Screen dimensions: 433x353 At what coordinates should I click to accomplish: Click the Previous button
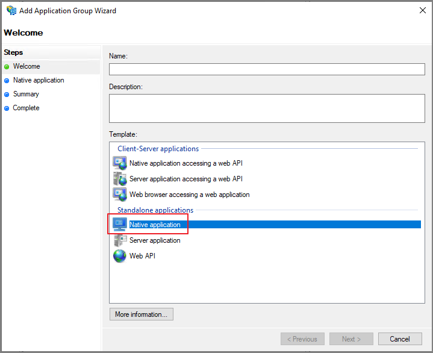(302, 339)
